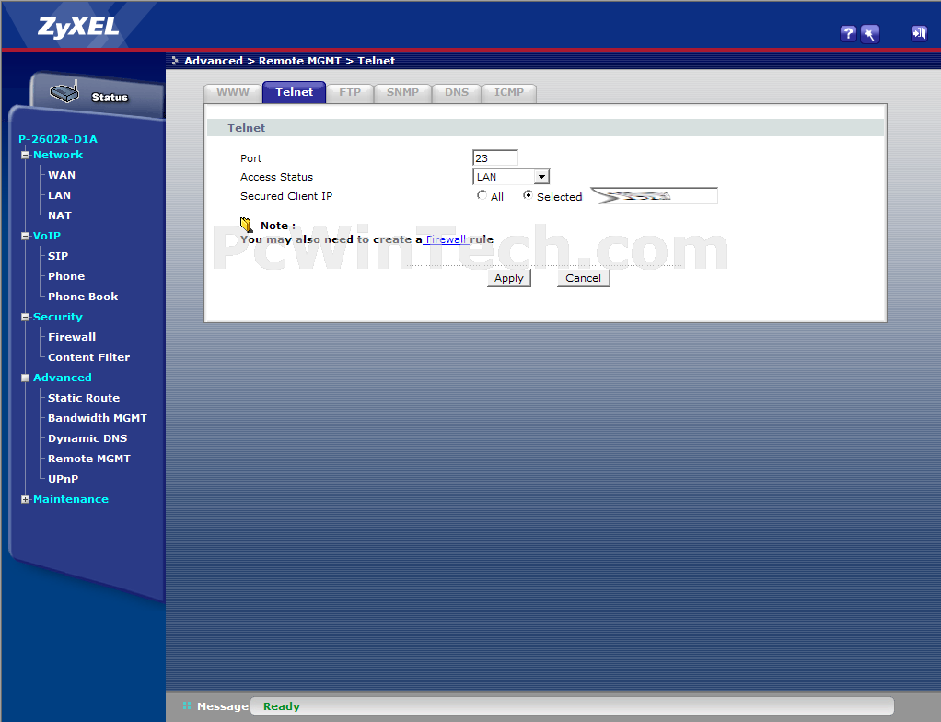Click the Ready status message
941x722 pixels.
pyautogui.click(x=282, y=706)
